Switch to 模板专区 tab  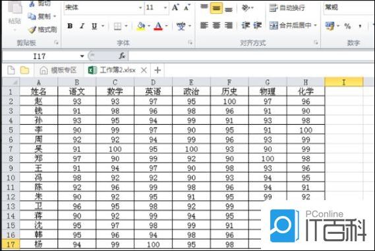click(58, 70)
